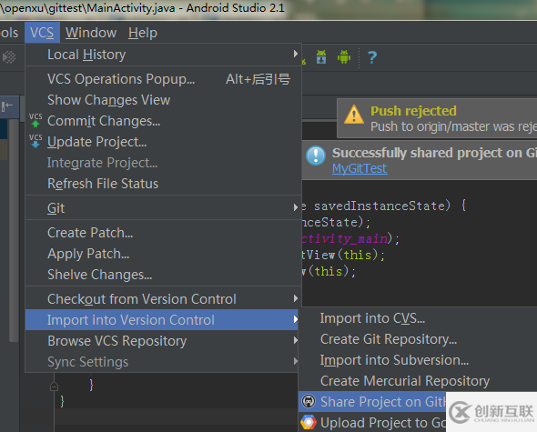537x432 pixels.
Task: Click the code fold marker in gutter
Action: [54, 387]
